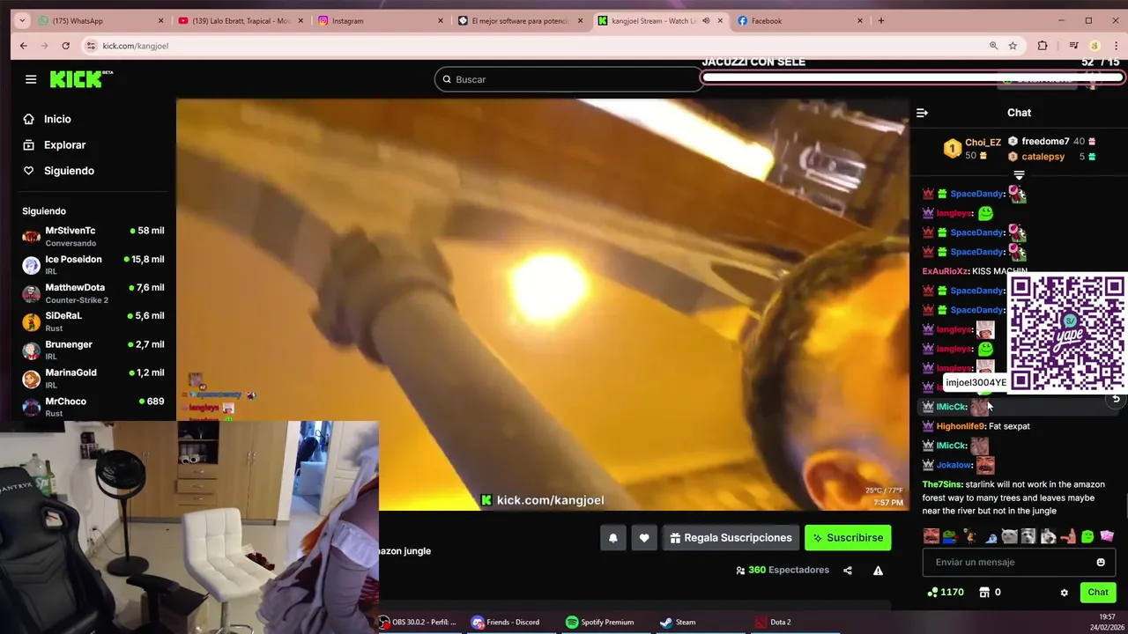This screenshot has height=634, width=1128.
Task: Open browser zoom magnifier icon
Action: pos(993,46)
